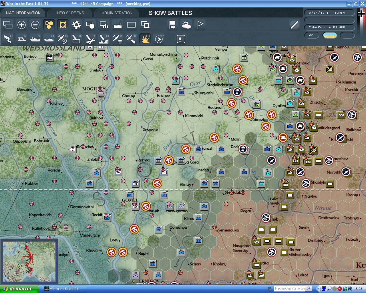Click the town label Dmitrovsk
The height and width of the screenshot is (293, 366).
point(328,218)
